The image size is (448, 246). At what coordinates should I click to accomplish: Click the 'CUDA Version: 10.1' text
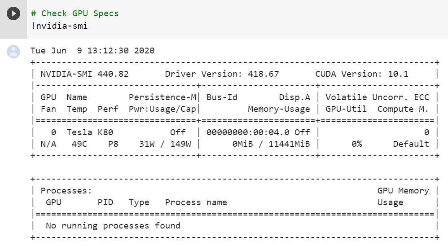(362, 74)
